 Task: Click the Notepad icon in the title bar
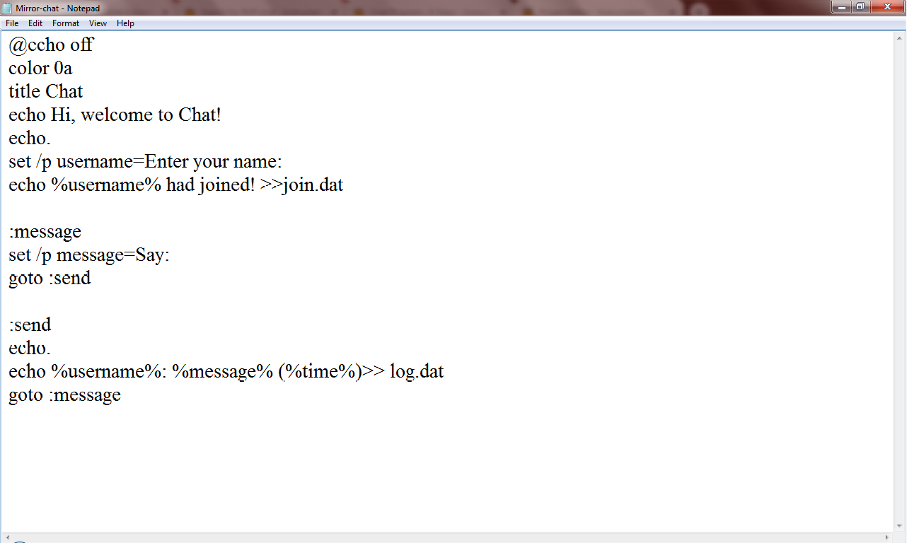coord(7,7)
